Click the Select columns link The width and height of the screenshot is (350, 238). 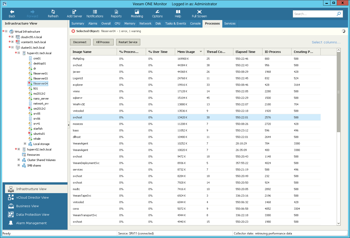coord(326,42)
